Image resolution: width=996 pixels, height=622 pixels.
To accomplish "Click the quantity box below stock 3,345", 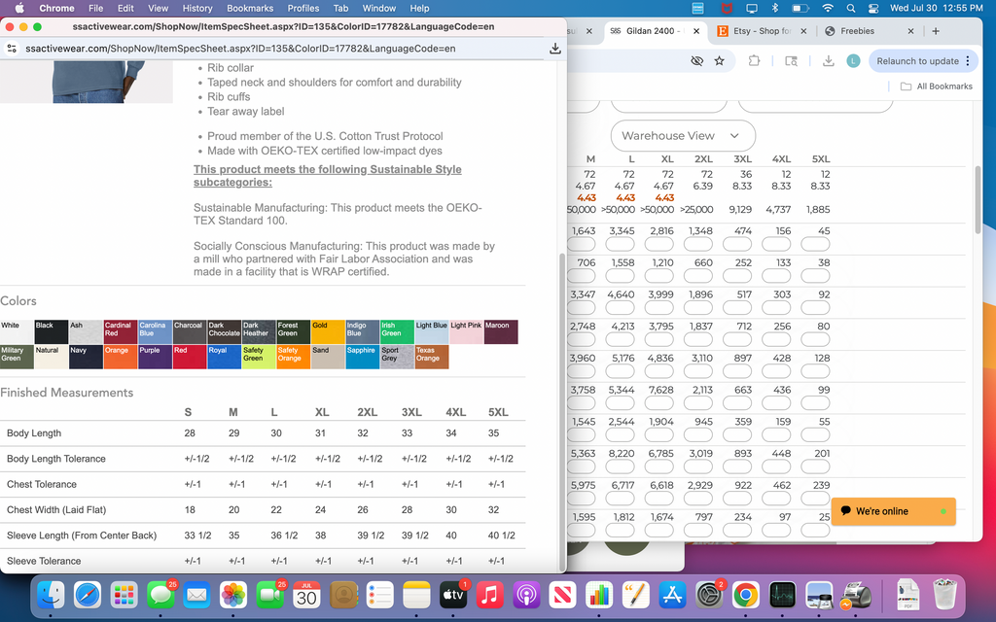I will tap(620, 244).
